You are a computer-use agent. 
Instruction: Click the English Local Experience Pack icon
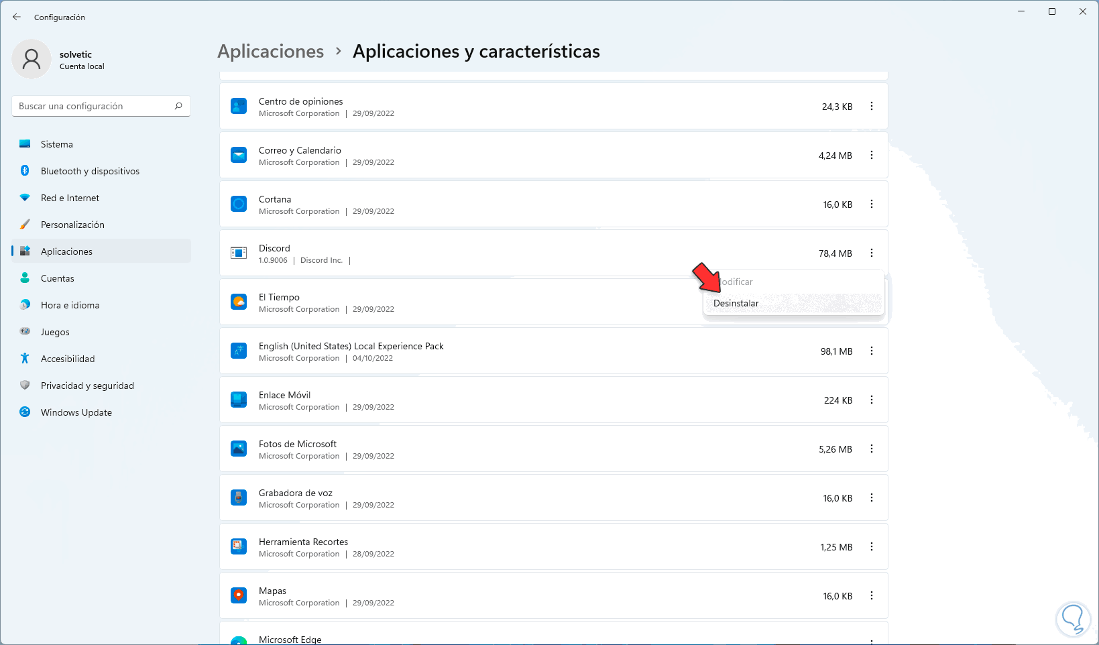coord(239,351)
